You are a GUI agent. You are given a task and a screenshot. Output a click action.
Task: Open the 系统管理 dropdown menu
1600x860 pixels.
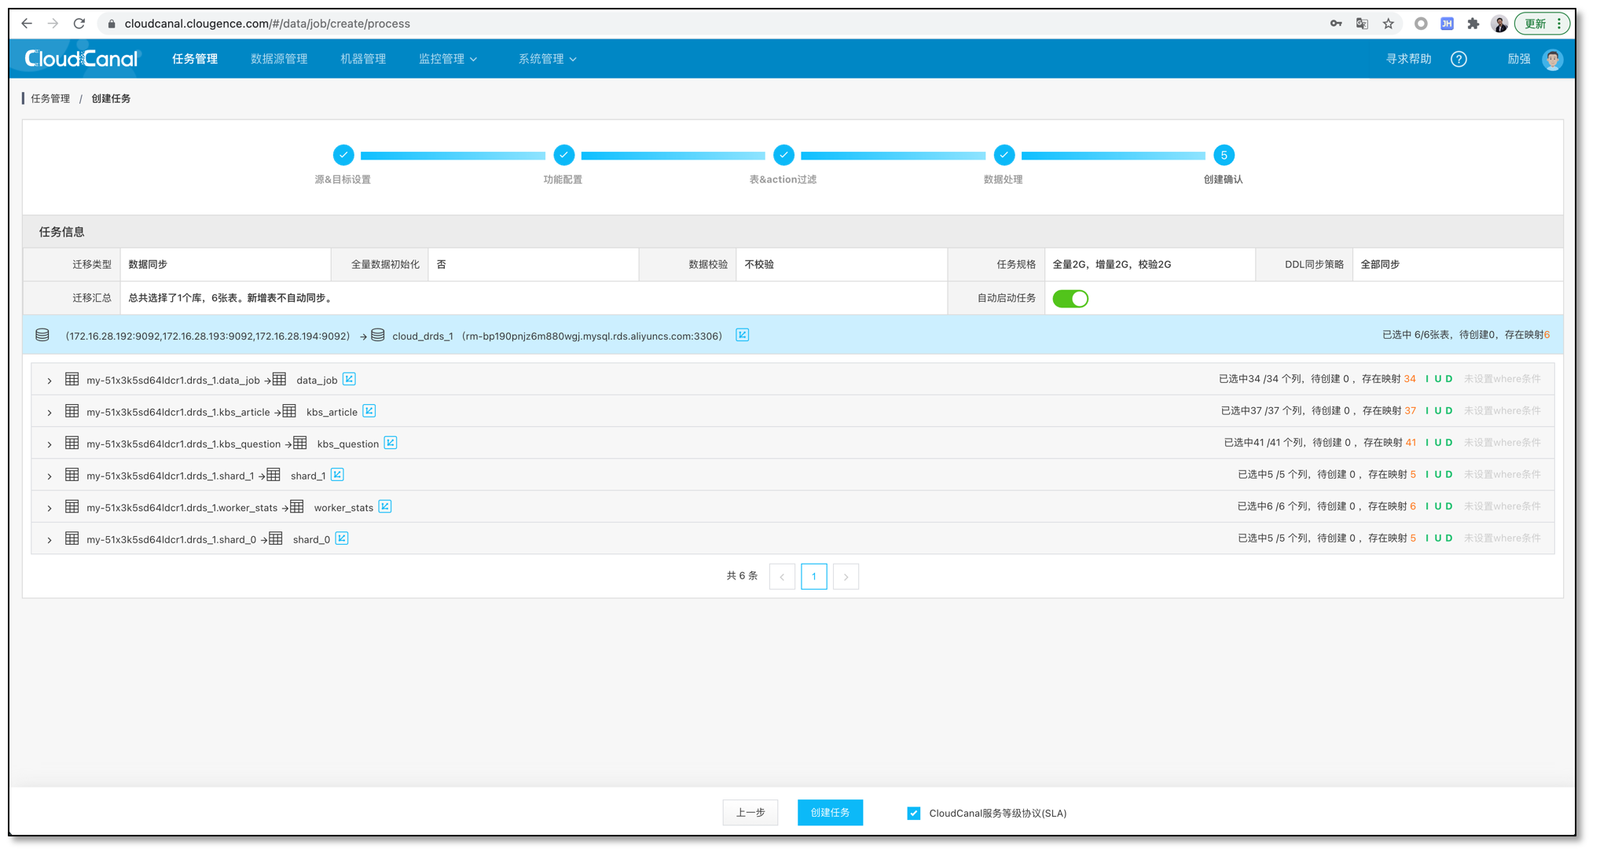(x=547, y=59)
